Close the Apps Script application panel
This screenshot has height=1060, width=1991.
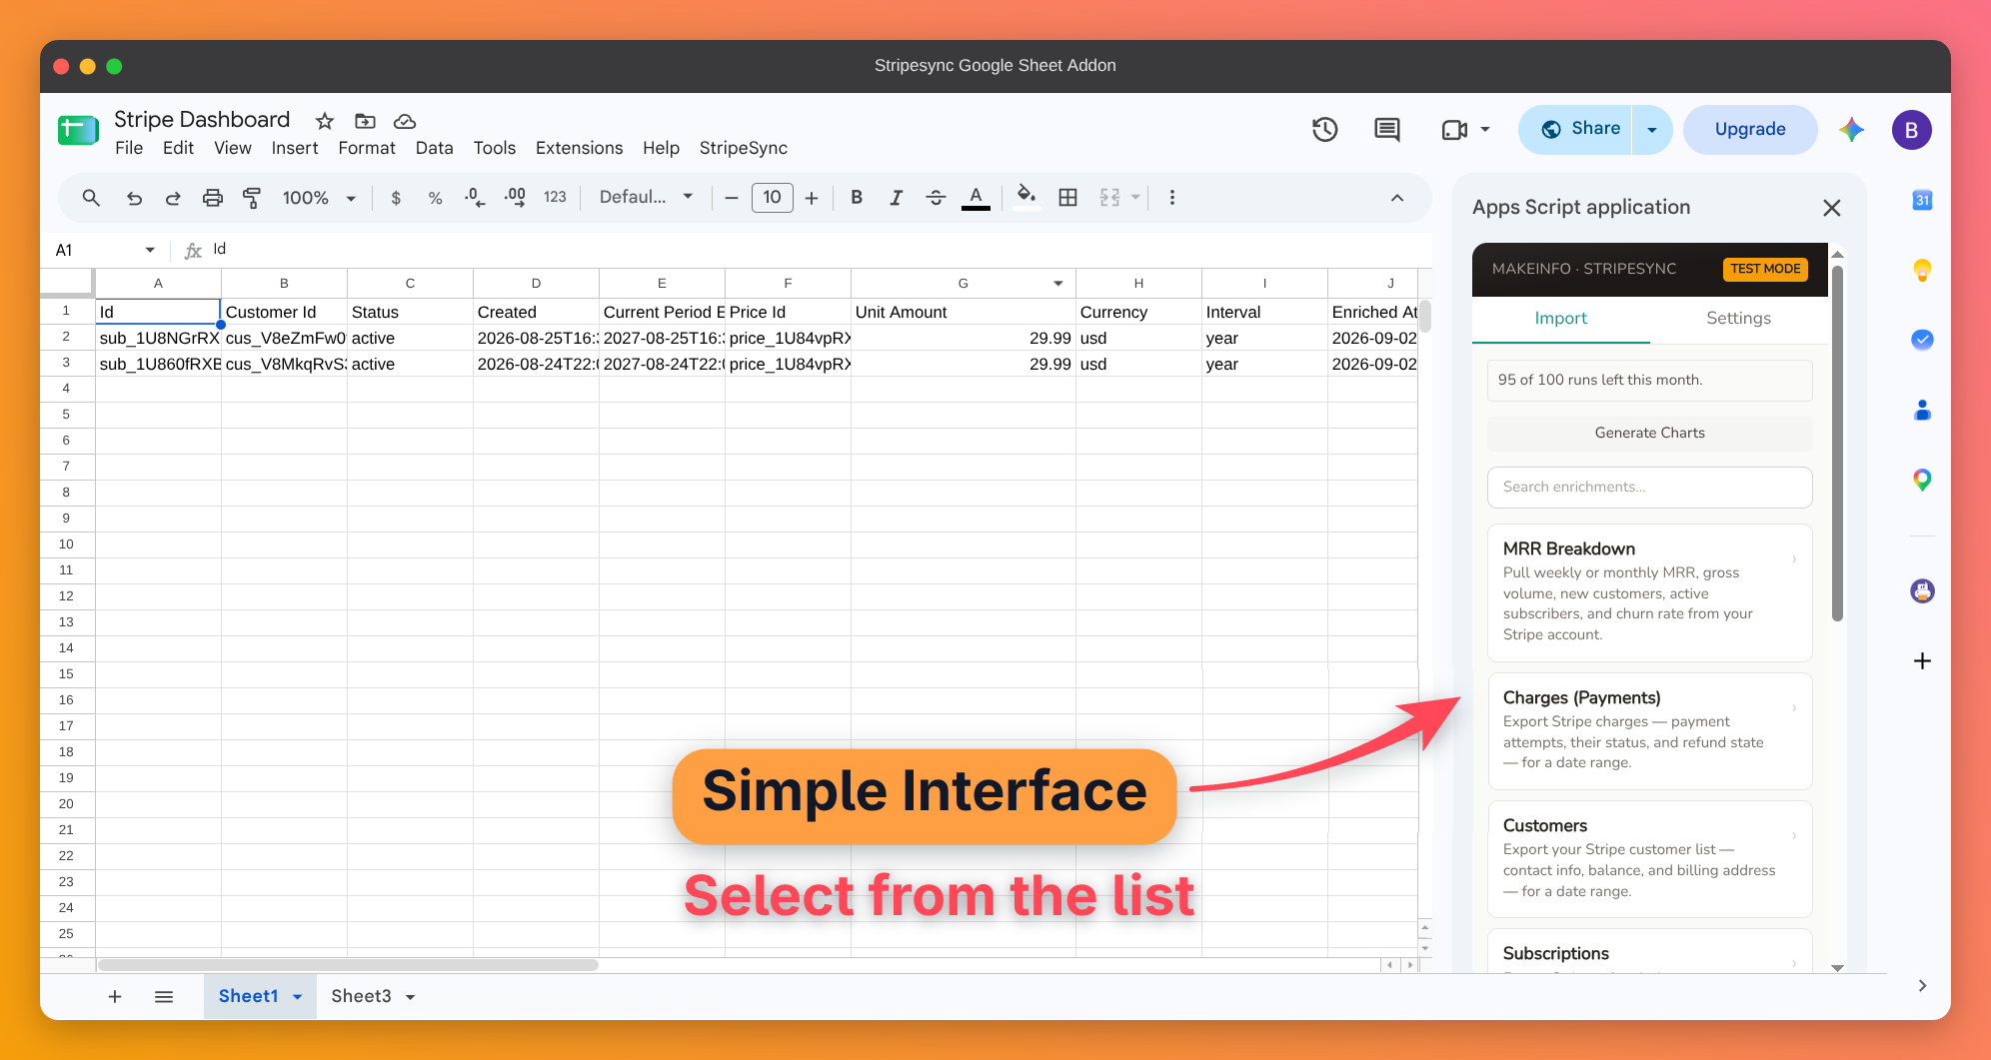tap(1831, 208)
